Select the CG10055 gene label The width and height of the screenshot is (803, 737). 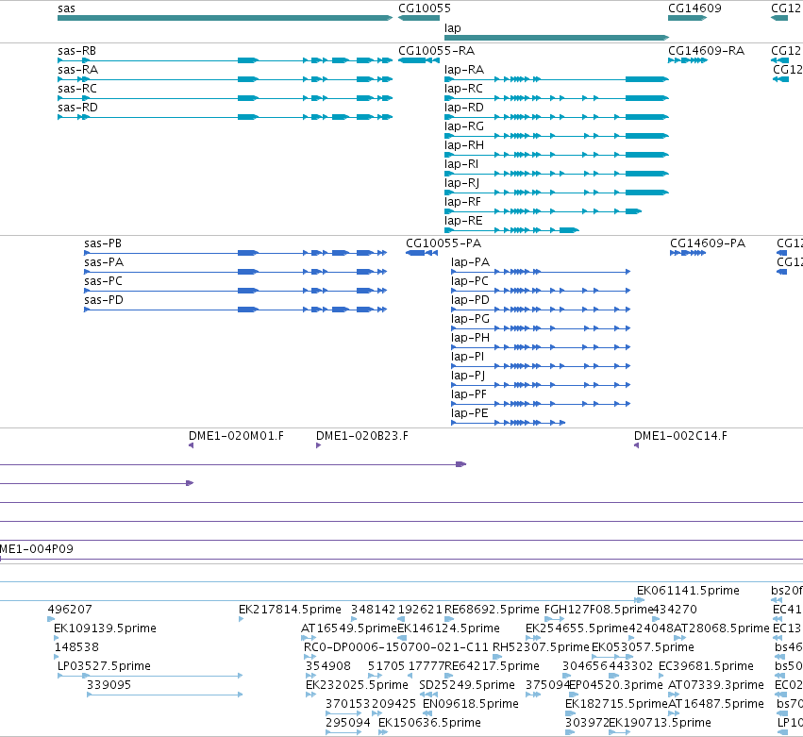point(425,8)
